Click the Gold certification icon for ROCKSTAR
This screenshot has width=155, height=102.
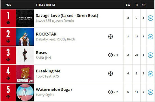(x=110, y=36)
